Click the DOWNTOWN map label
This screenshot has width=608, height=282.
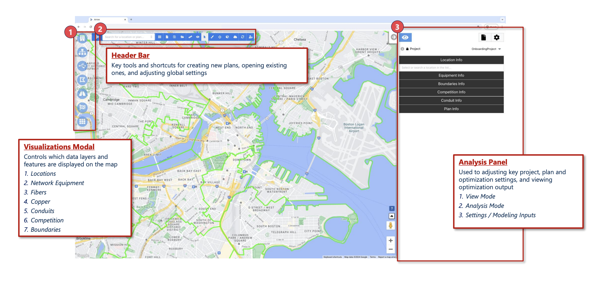242,160
